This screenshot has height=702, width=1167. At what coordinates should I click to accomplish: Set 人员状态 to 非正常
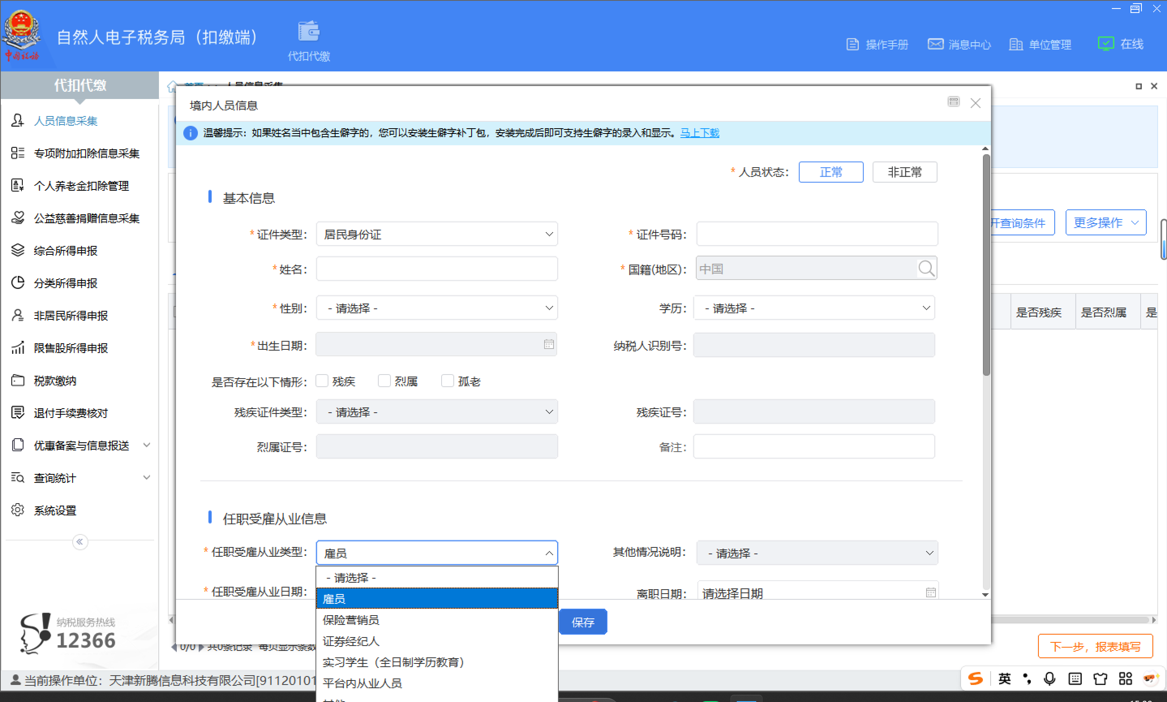click(x=905, y=172)
